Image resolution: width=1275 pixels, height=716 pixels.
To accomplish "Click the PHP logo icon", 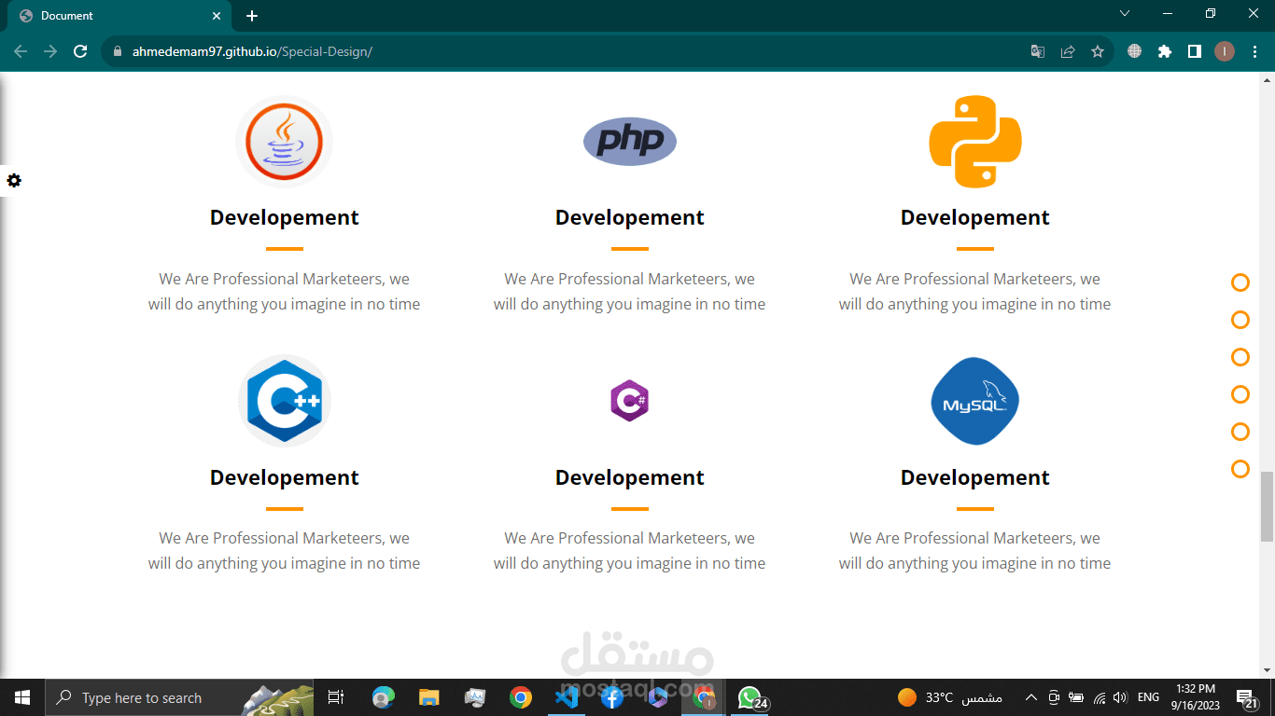I will [x=630, y=142].
